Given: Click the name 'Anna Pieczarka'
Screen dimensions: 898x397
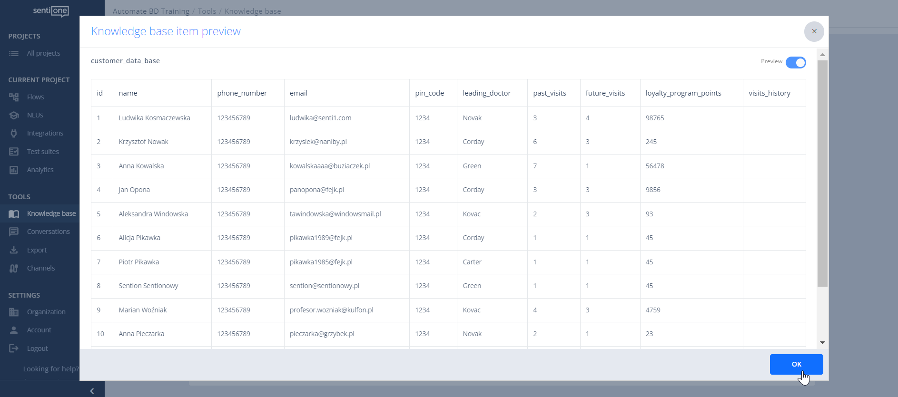Looking at the screenshot, I should [141, 334].
